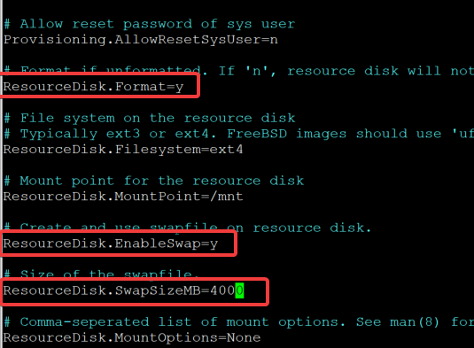Click the Provisioning.AllowResetSysUser=n line
Viewport: 474px width, 348px height.
point(141,40)
